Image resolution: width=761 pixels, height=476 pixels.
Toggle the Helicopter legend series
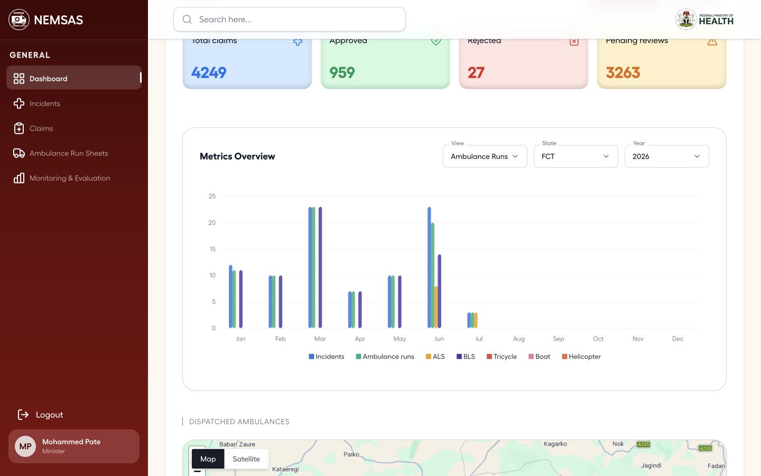pos(581,356)
